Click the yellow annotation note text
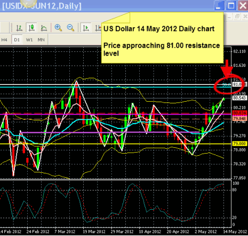 click(162, 41)
